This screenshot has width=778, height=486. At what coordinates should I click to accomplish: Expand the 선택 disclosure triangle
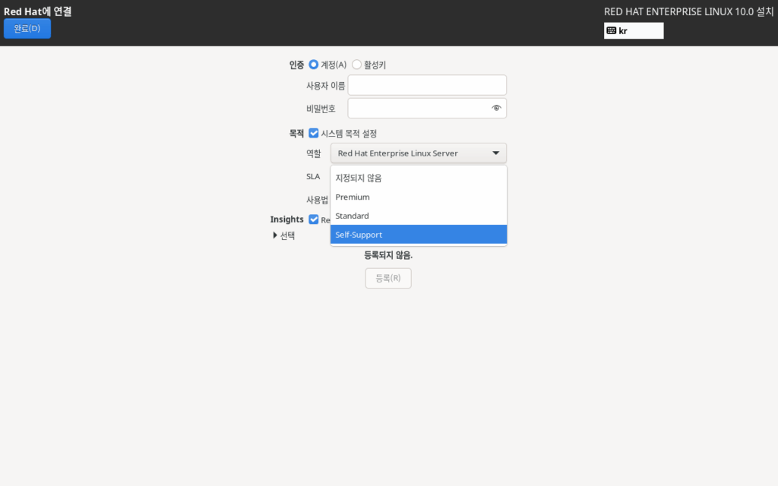click(x=275, y=235)
